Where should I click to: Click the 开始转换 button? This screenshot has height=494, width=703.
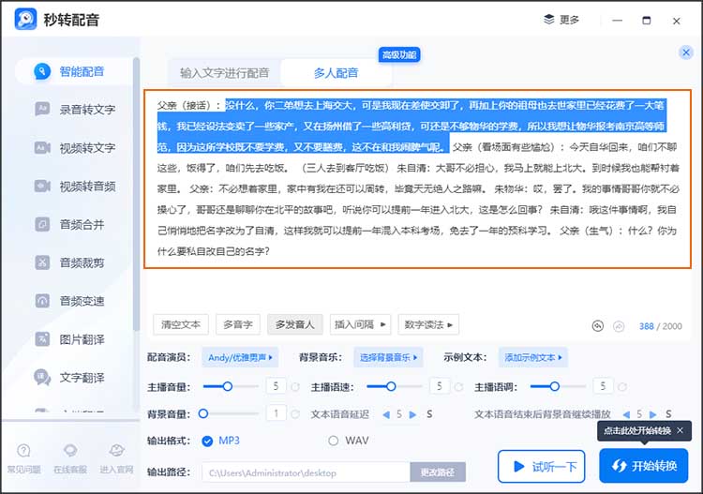tap(643, 466)
